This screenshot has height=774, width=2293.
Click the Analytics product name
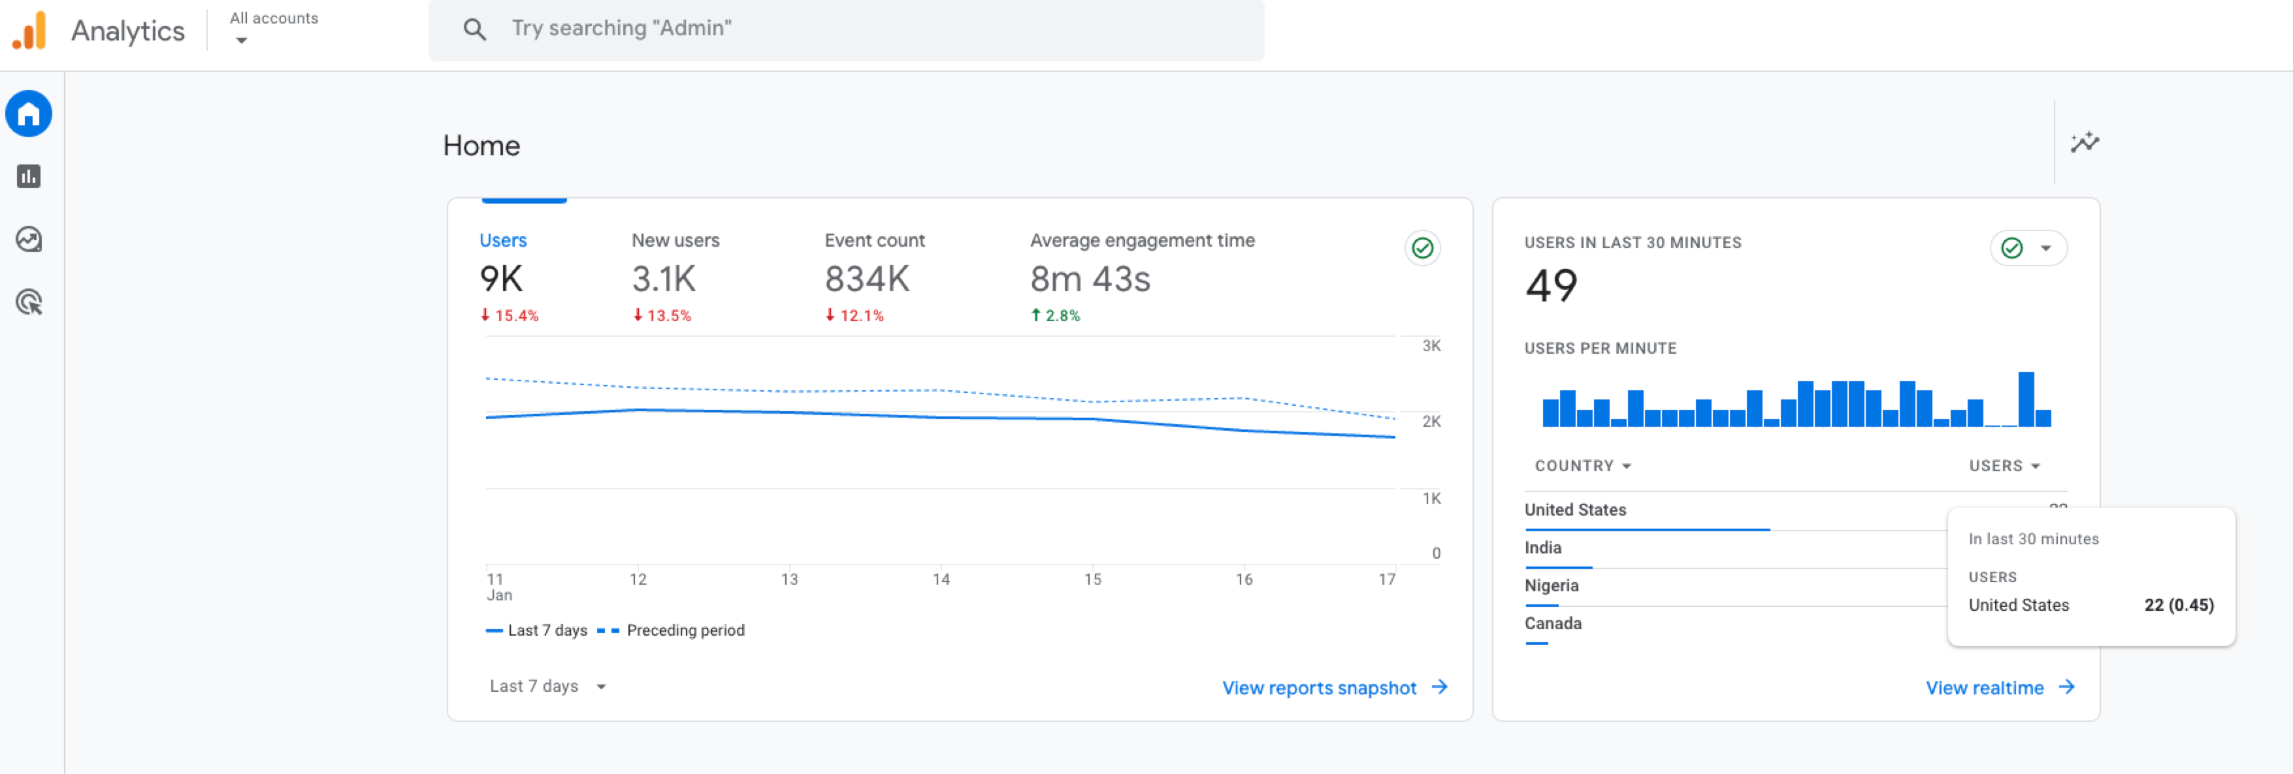coord(127,31)
